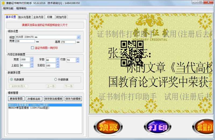Click the app icon in title bar
This screenshot has width=215, height=140.
[3, 3]
